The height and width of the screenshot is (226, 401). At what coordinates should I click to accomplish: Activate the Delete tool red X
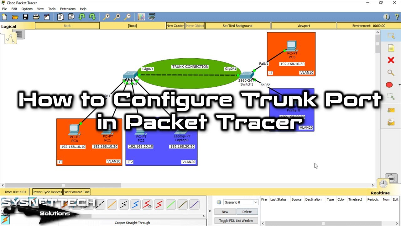click(391, 60)
